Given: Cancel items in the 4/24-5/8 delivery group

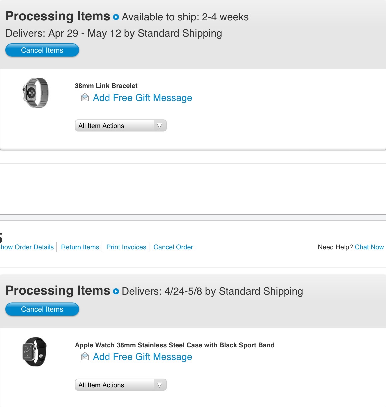Looking at the screenshot, I should point(42,309).
